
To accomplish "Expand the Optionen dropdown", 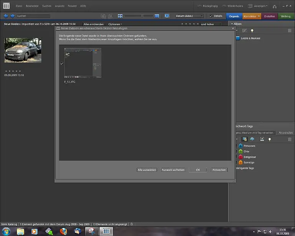I will coord(115,24).
